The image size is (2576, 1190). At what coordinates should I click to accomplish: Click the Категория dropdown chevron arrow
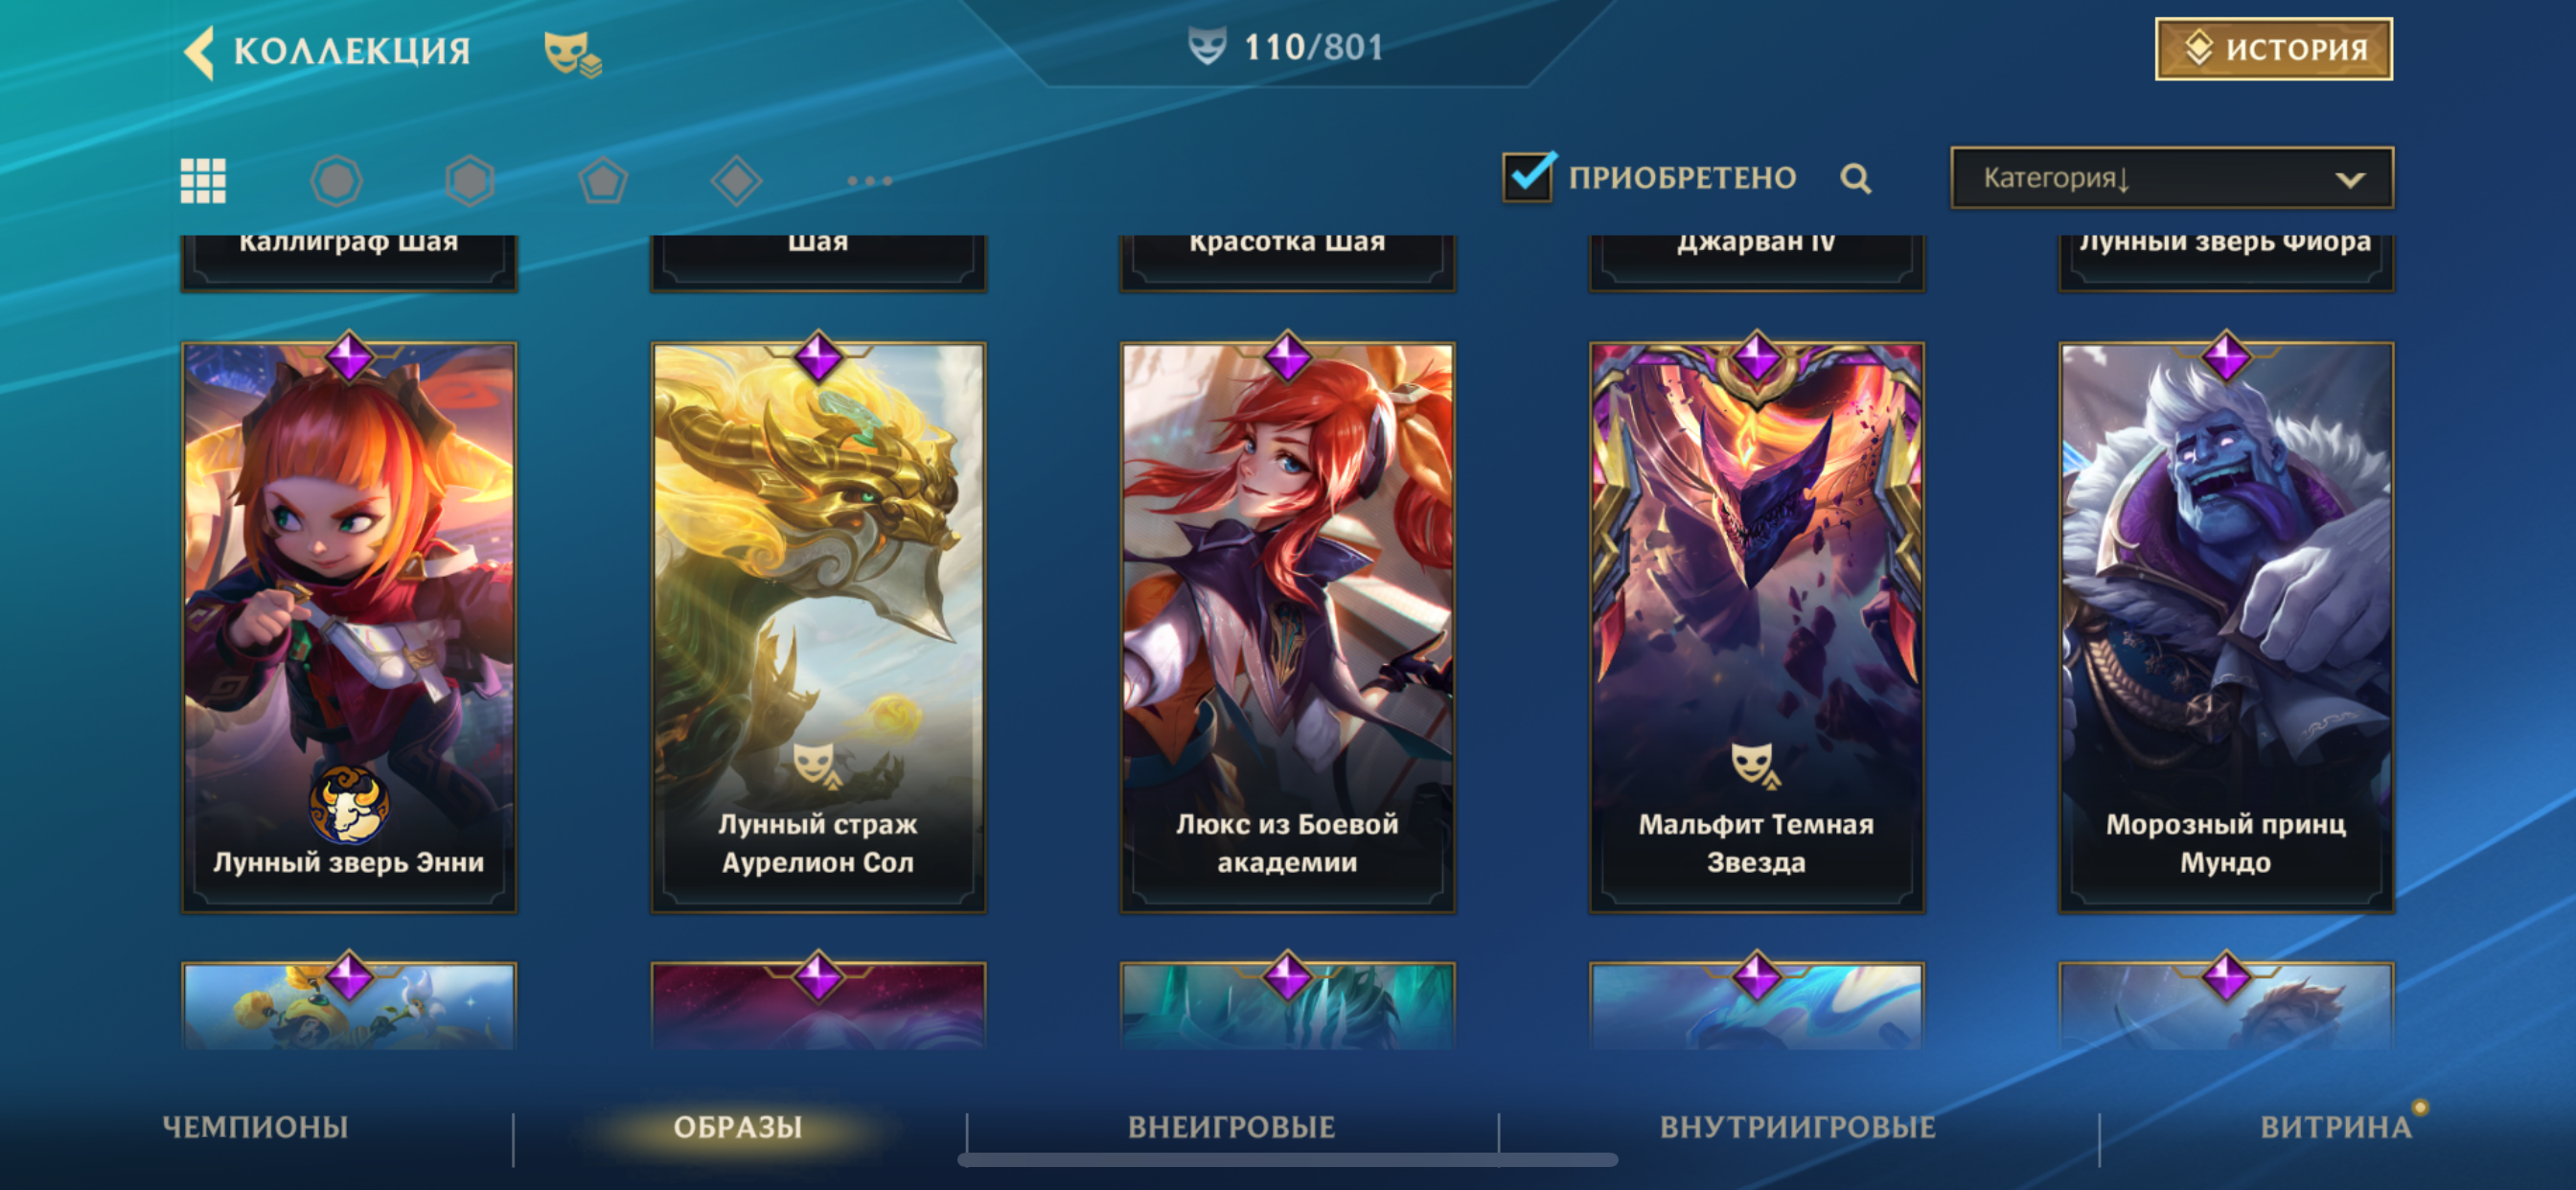[2350, 180]
